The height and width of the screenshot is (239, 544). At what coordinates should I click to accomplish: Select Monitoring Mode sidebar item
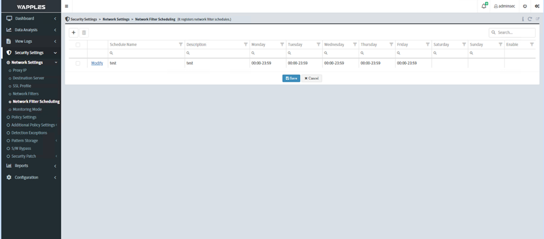coord(27,109)
